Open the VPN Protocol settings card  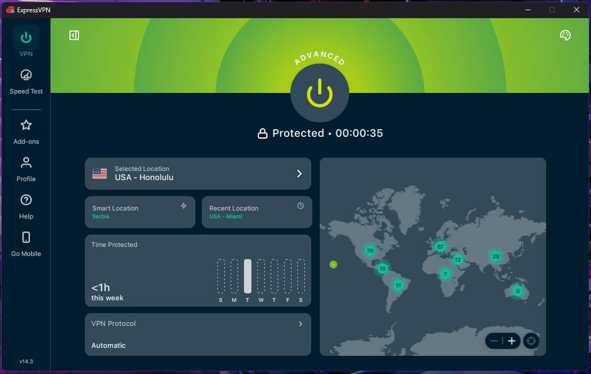click(x=198, y=334)
